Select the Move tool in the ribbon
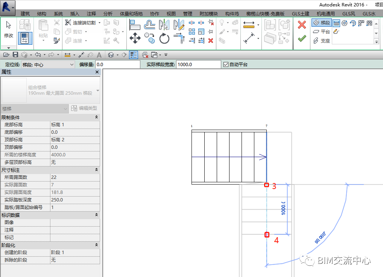The image size is (383, 277). (x=135, y=38)
